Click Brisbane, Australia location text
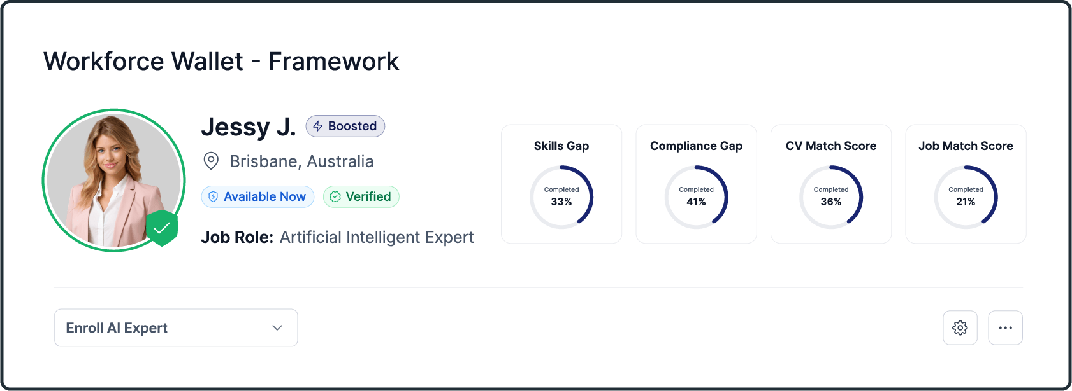 pos(301,161)
